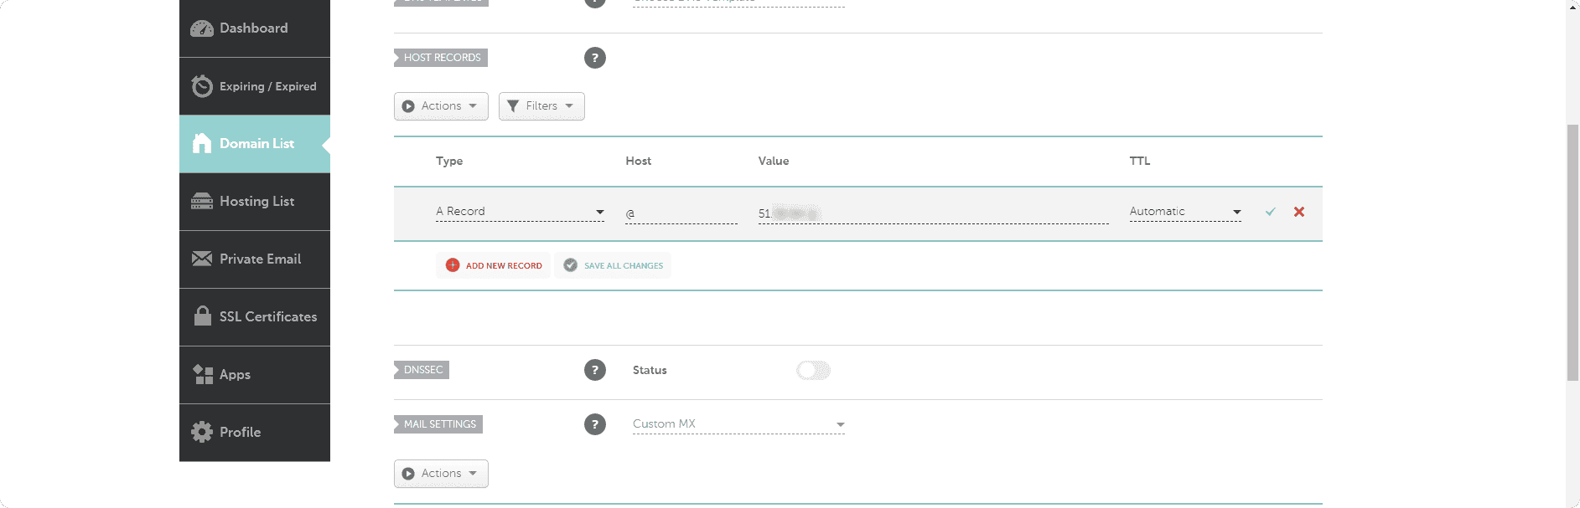Click the page vertical scrollbar

pyautogui.click(x=1572, y=251)
